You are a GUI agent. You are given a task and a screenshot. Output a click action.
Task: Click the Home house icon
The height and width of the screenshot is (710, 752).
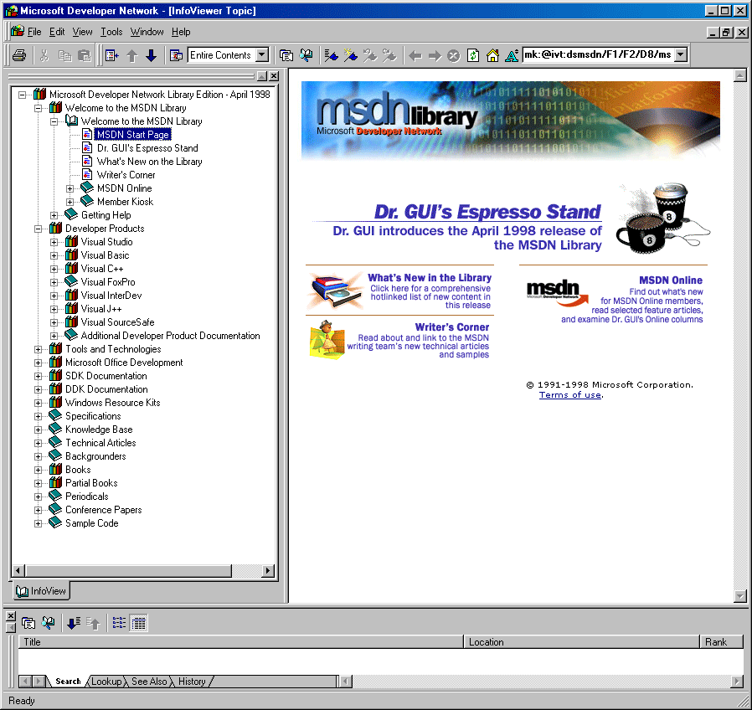point(492,55)
